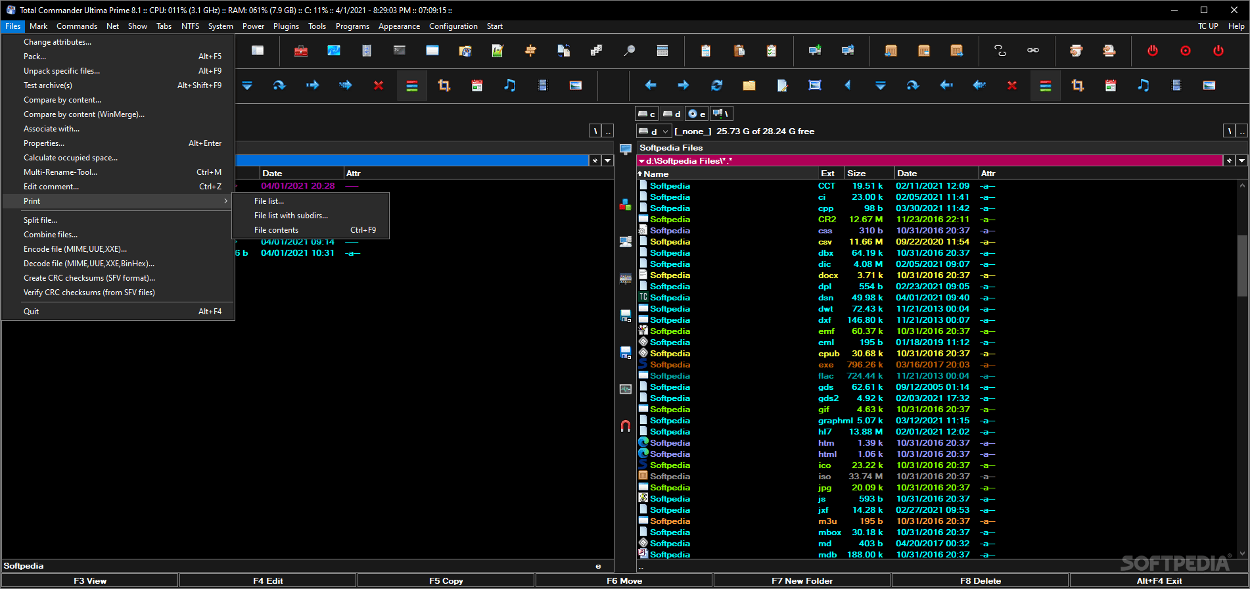Viewport: 1250px width, 589px height.
Task: Click the chain link icon in top toolbar
Action: click(x=1033, y=51)
